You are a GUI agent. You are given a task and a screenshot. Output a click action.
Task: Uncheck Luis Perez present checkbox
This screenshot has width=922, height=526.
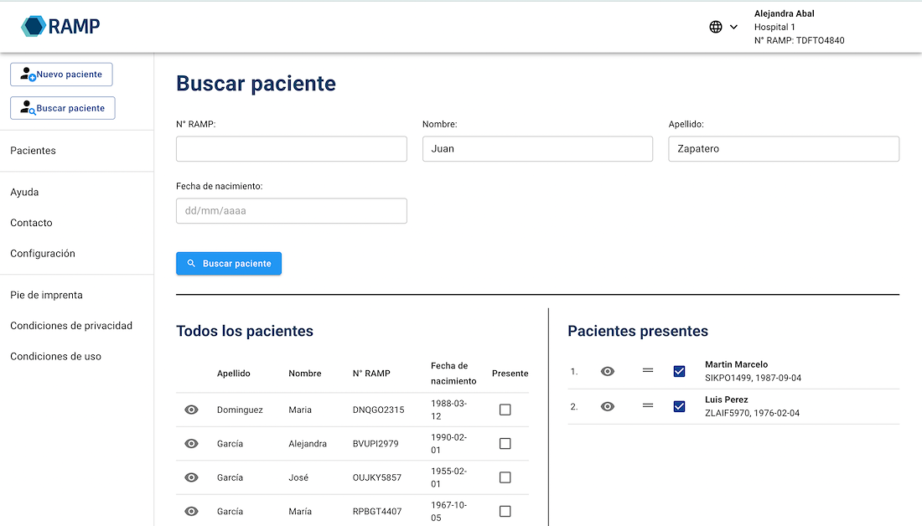(x=679, y=407)
